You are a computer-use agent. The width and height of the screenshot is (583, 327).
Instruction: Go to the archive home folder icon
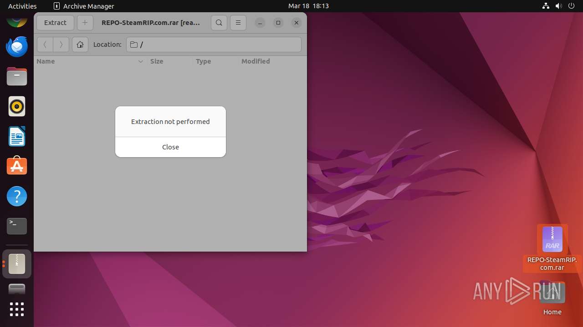coord(80,45)
